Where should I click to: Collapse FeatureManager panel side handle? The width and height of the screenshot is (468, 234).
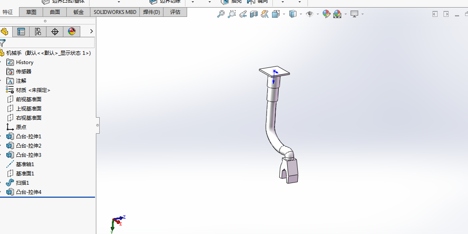[98, 125]
